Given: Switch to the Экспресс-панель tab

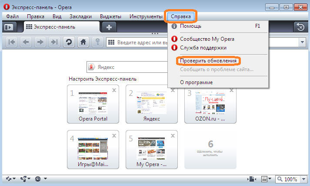Looking at the screenshot, I should pyautogui.click(x=62, y=27).
